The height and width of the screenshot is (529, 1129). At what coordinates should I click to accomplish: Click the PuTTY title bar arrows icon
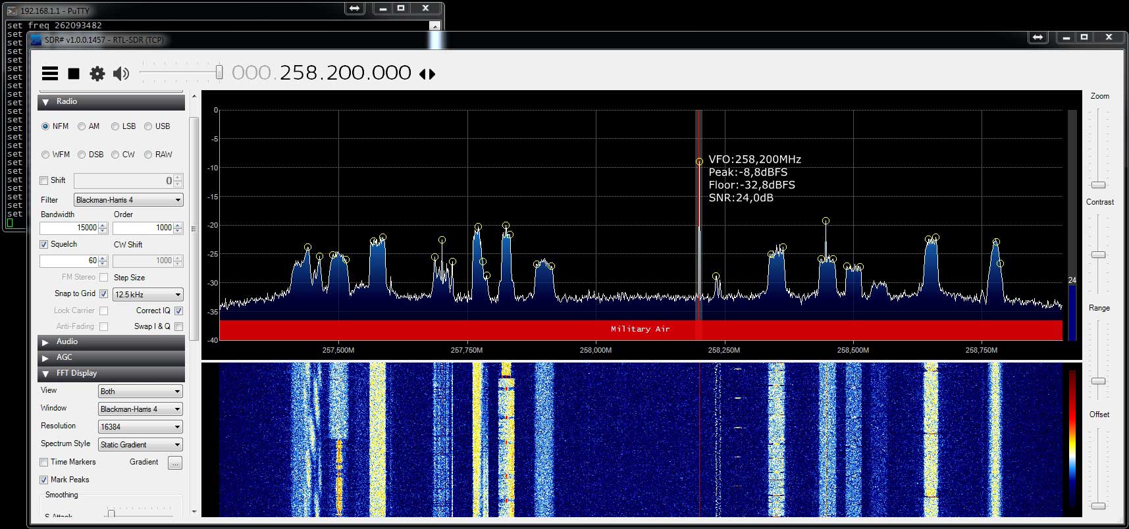[x=355, y=9]
